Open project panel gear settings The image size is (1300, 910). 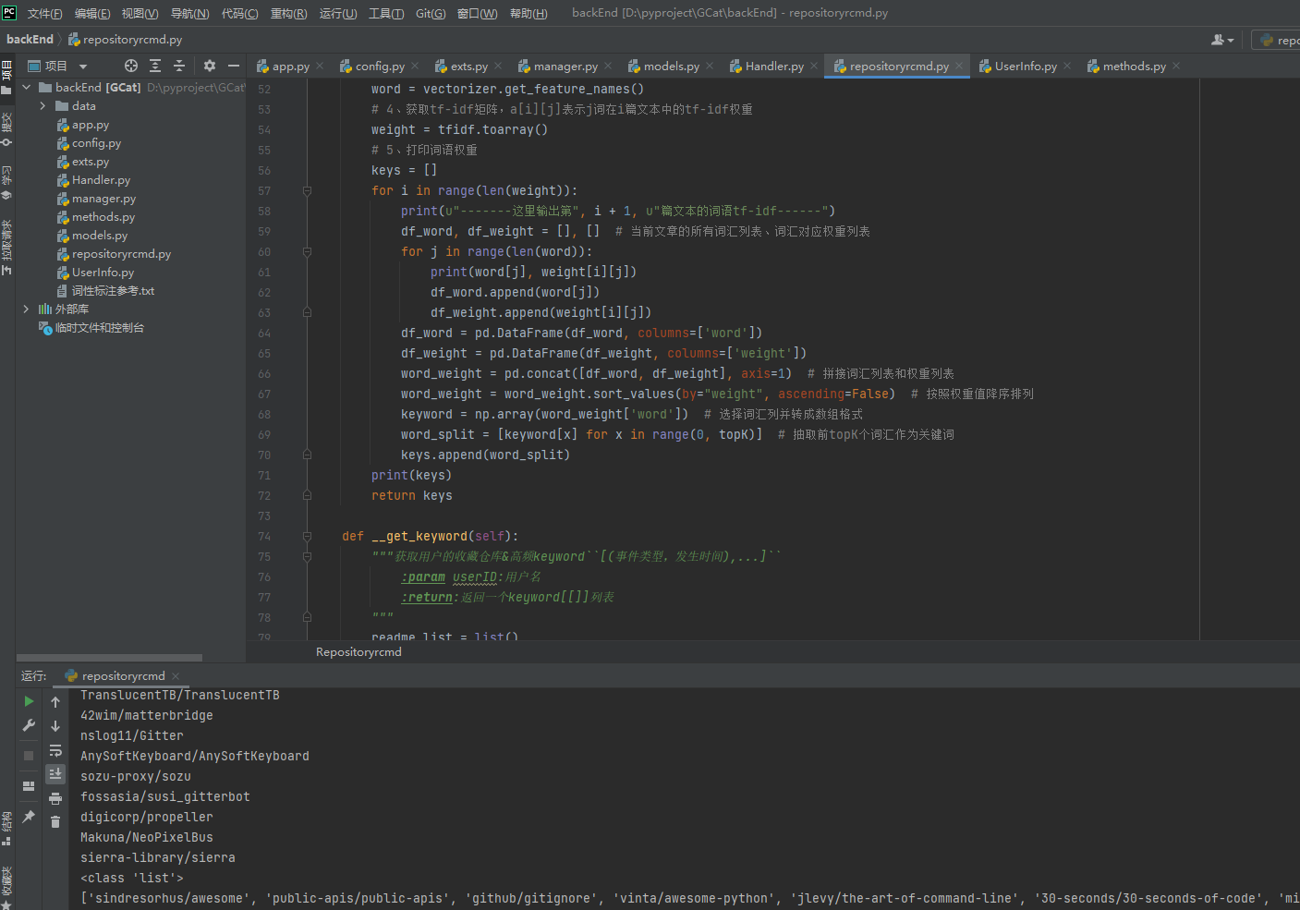(210, 66)
